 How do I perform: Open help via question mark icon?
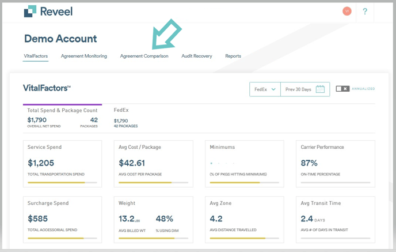point(365,12)
